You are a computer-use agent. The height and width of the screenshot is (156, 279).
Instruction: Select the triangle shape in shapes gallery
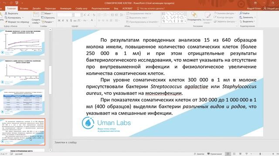tap(163, 17)
